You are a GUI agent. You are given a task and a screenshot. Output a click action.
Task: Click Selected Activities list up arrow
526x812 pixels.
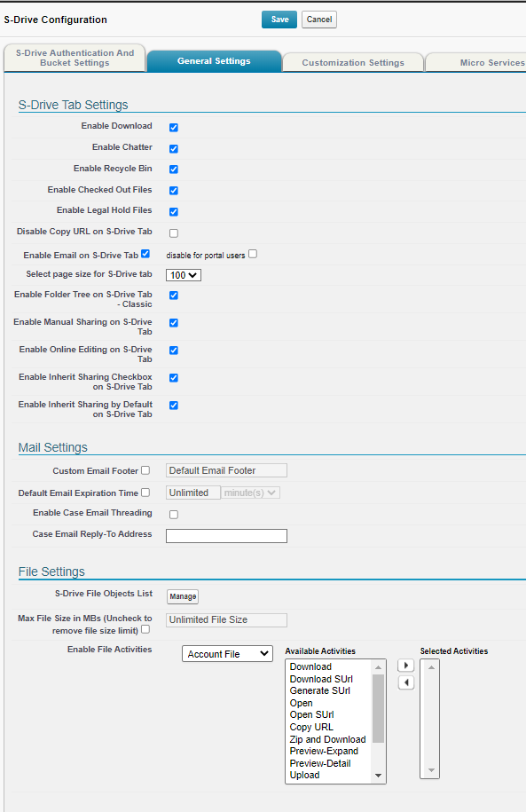pos(431,667)
